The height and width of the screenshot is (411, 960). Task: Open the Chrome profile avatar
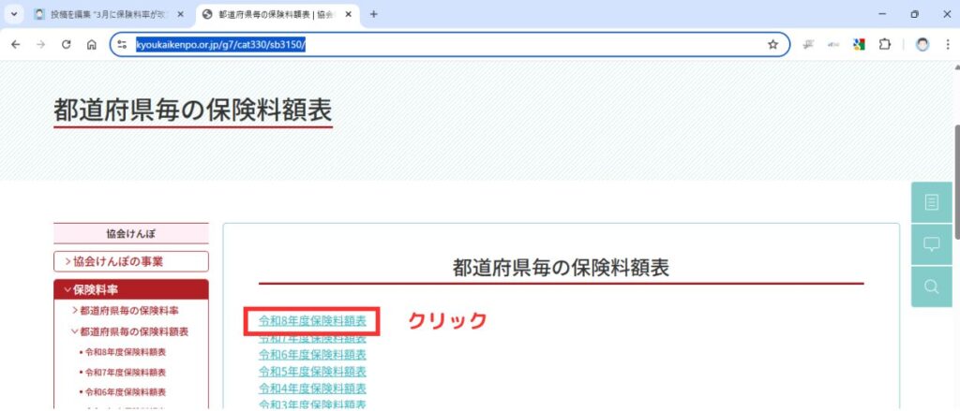coord(922,45)
